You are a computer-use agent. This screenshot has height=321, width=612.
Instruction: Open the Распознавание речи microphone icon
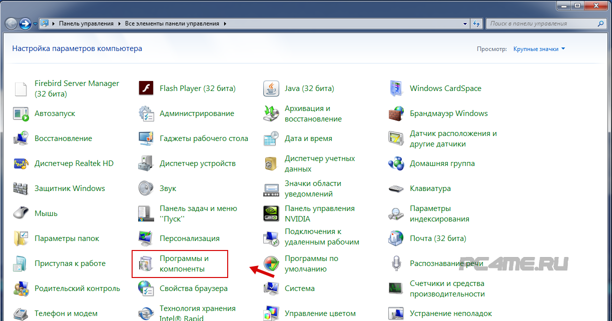tap(396, 263)
